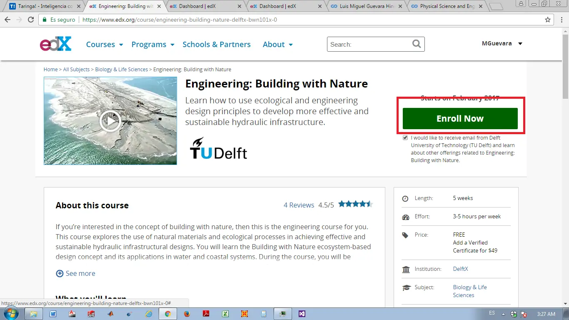Open a new browser tab
569x320 pixels.
click(x=496, y=6)
